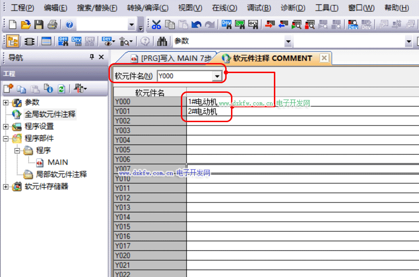
Task: Collapse the 程序部件 tree node
Action: (6, 138)
